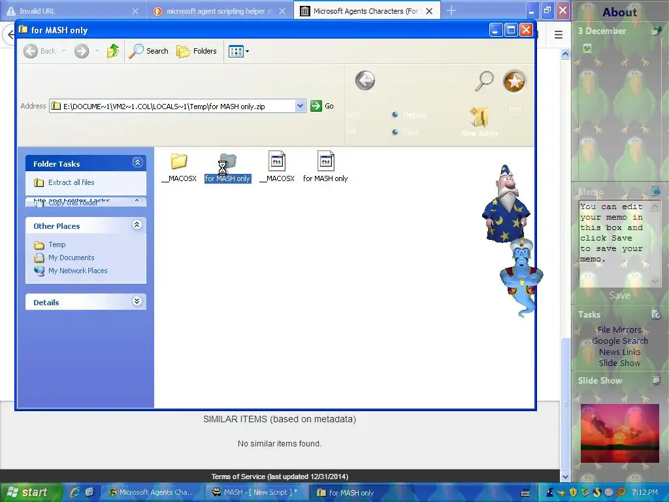Collapse the Other Places panel
This screenshot has width=669, height=502.
click(137, 225)
